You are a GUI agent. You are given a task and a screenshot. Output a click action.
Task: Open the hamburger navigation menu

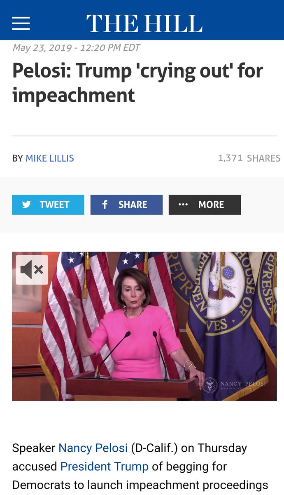click(x=21, y=23)
